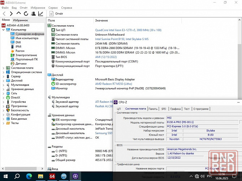Click the Поле column header
Screen dimensions: 242x181
click(51, 21)
